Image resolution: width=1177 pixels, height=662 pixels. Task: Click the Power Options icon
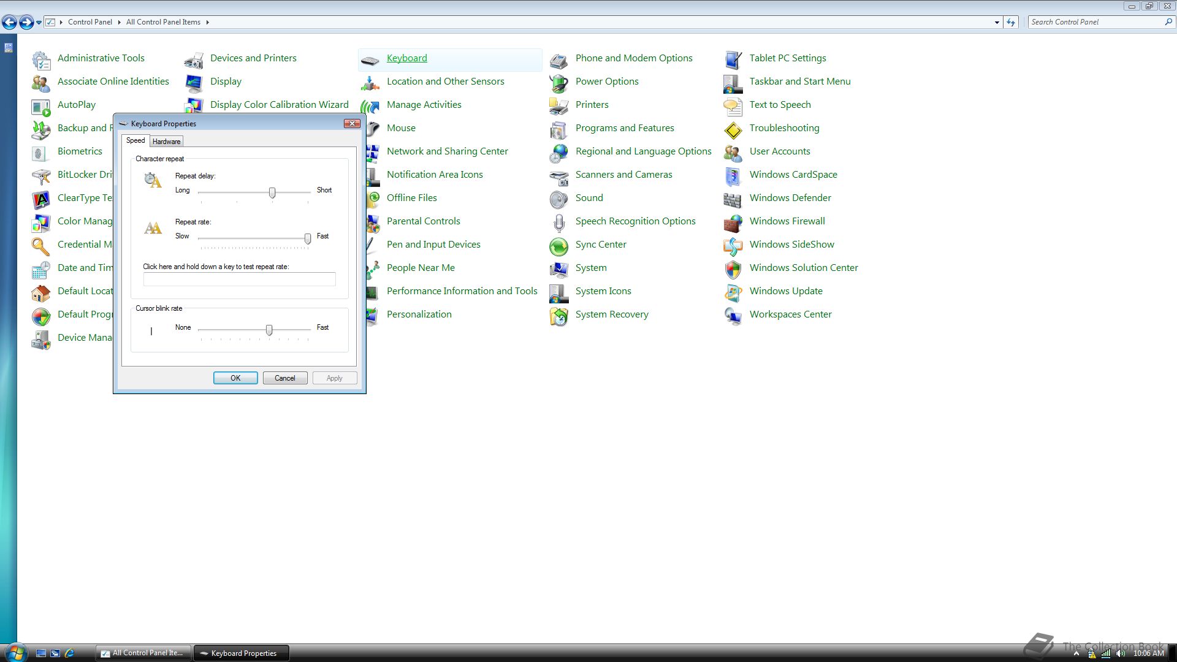559,83
